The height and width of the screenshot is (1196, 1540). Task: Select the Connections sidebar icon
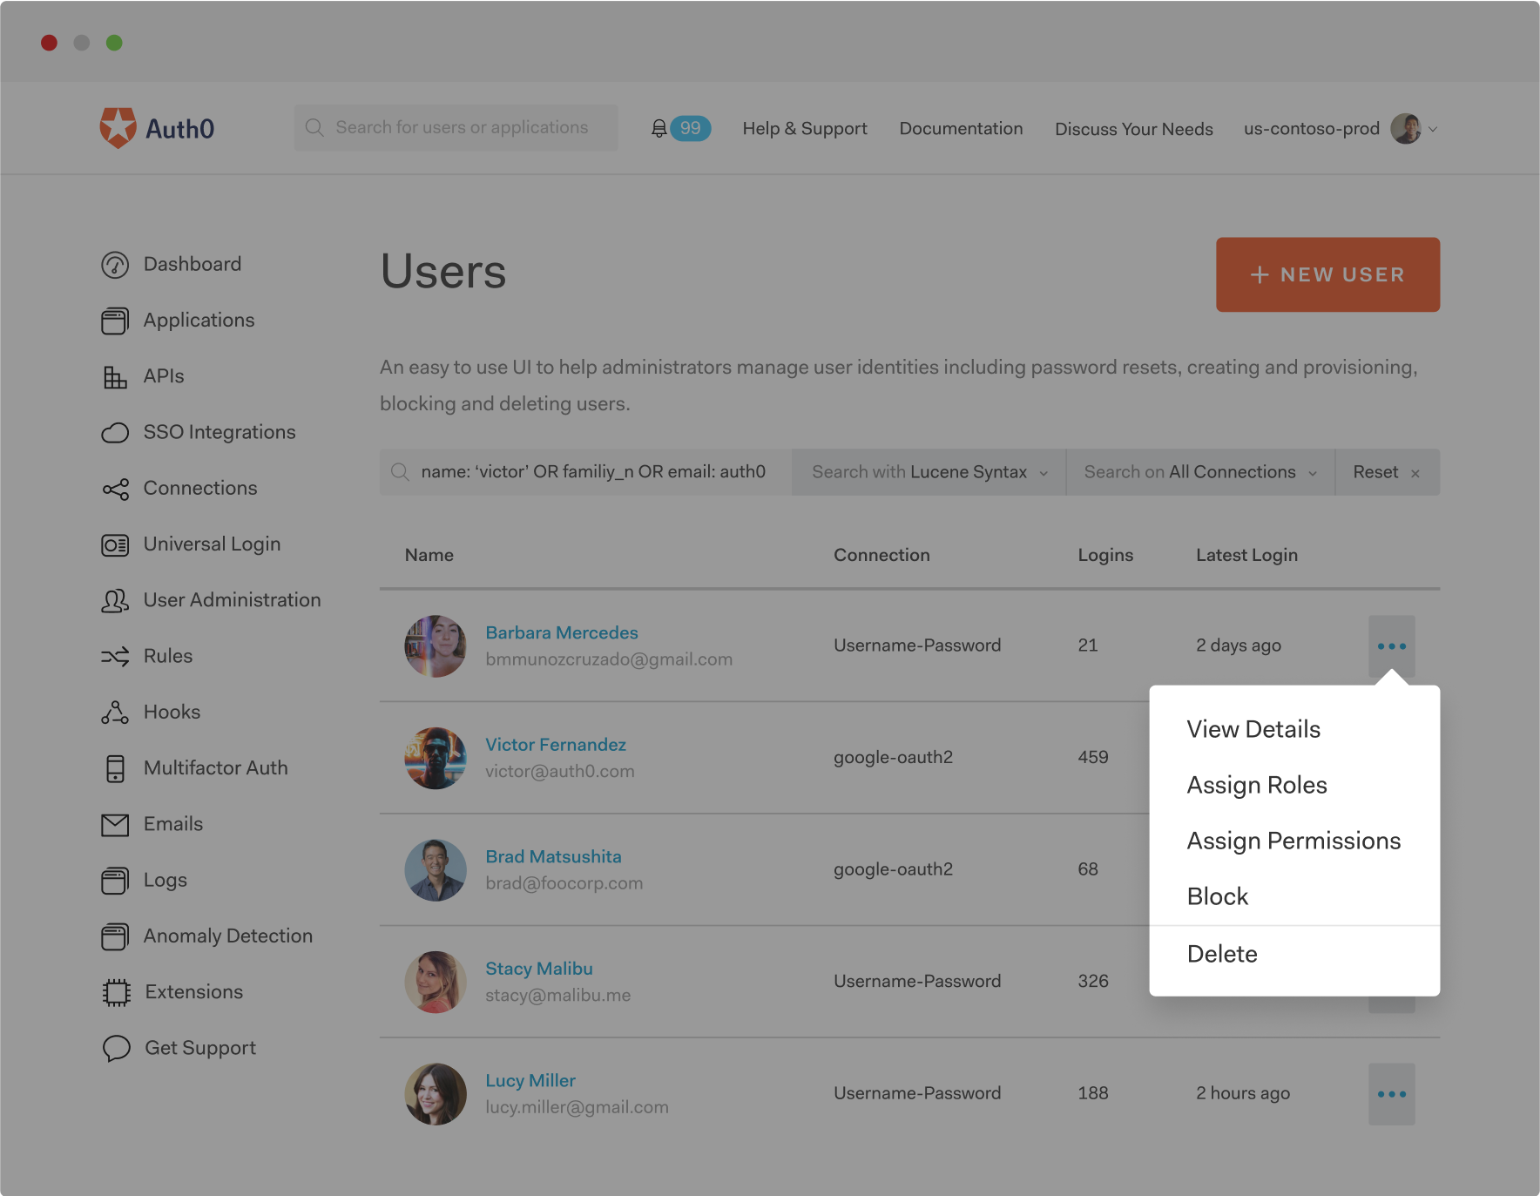tap(115, 488)
